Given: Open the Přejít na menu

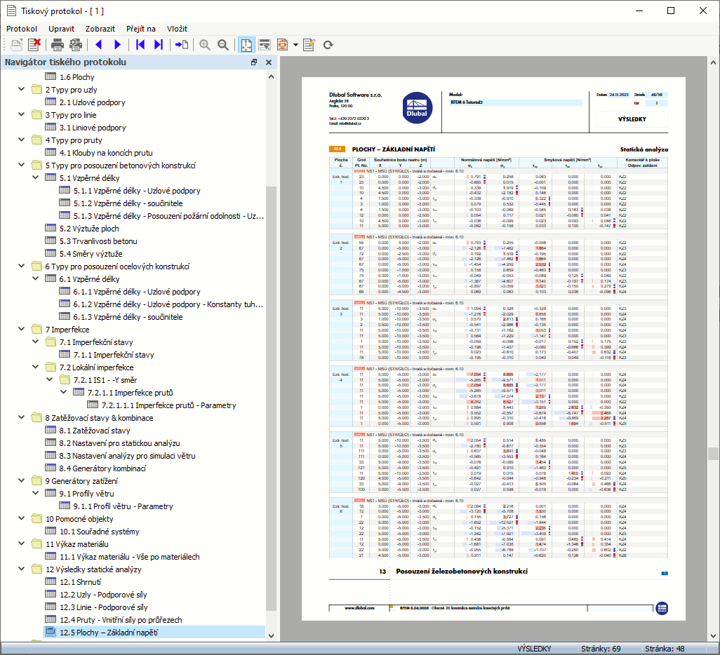Looking at the screenshot, I should (141, 29).
